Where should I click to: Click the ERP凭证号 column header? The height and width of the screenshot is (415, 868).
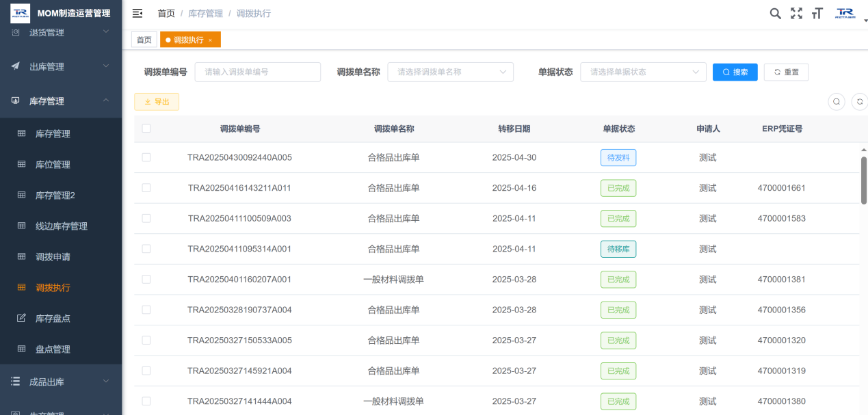click(x=782, y=129)
